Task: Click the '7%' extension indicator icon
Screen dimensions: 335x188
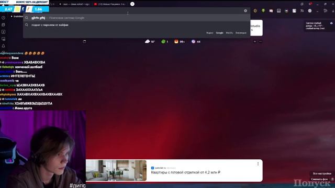Action: (x=302, y=10)
